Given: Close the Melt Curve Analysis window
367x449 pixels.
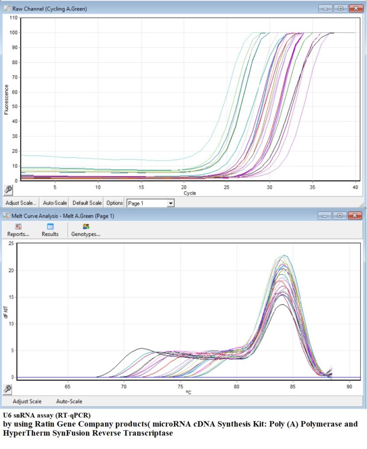Looking at the screenshot, I should tap(355, 216).
